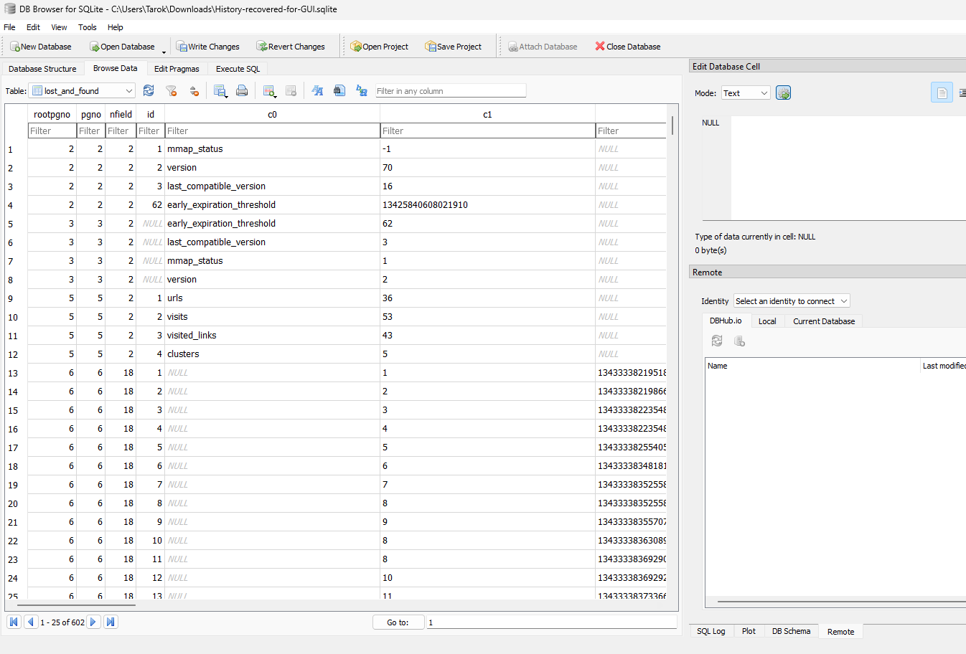Image resolution: width=966 pixels, height=654 pixels.
Task: Sort by the rootpgno column header
Action: pos(52,114)
